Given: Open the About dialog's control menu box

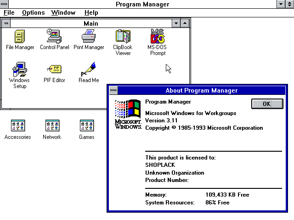Looking at the screenshot, I should click(x=113, y=90).
